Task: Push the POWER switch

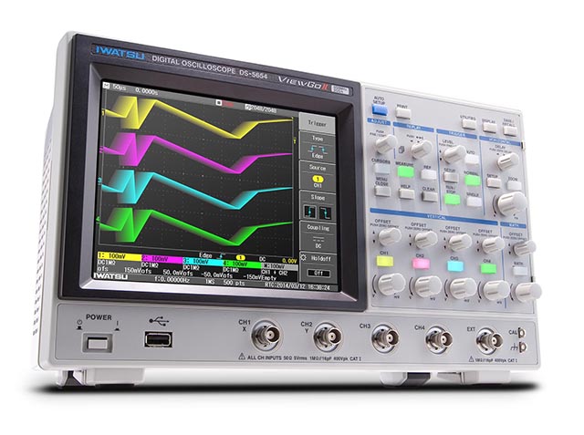Action: (98, 343)
